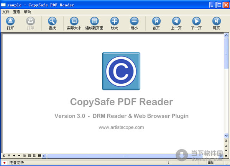Image resolution: width=230 pixels, height=166 pixels.
Task: Click the small tall-page icon in the bottom strip
Action: (30, 156)
